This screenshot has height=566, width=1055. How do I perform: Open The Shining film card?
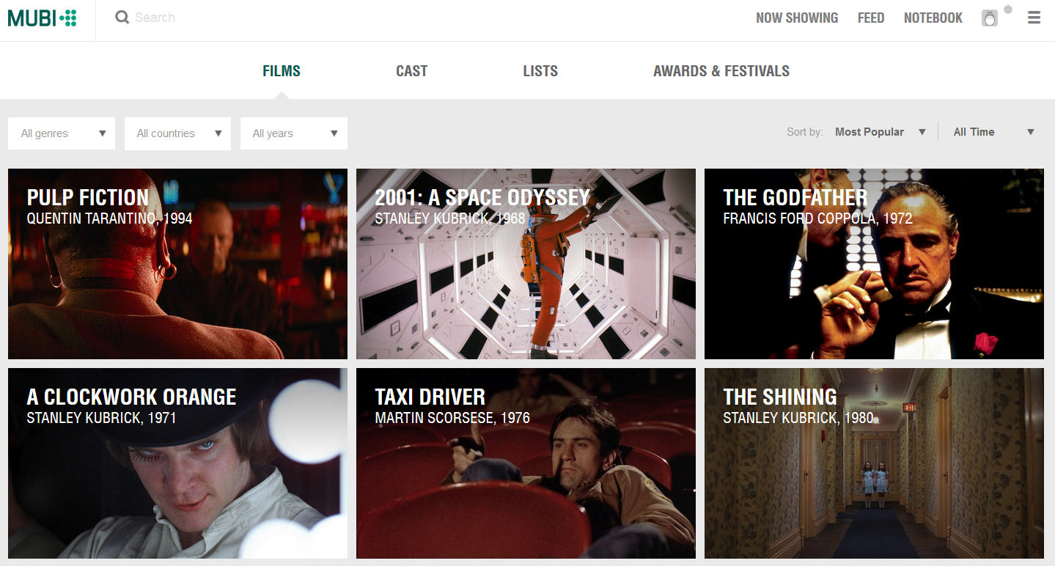point(874,463)
